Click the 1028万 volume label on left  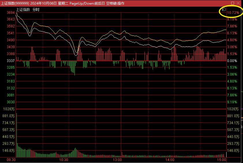coord(9,109)
